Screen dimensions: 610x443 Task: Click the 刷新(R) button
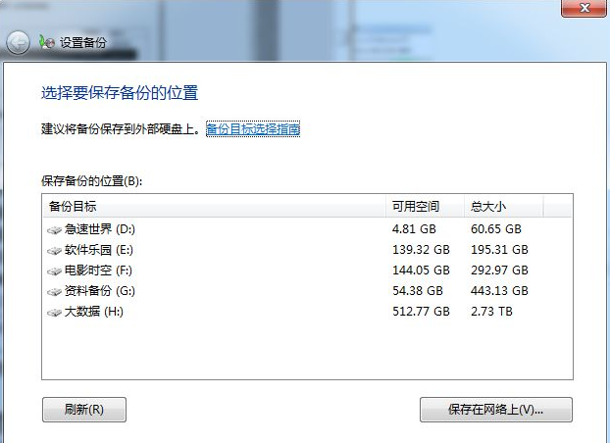point(84,409)
